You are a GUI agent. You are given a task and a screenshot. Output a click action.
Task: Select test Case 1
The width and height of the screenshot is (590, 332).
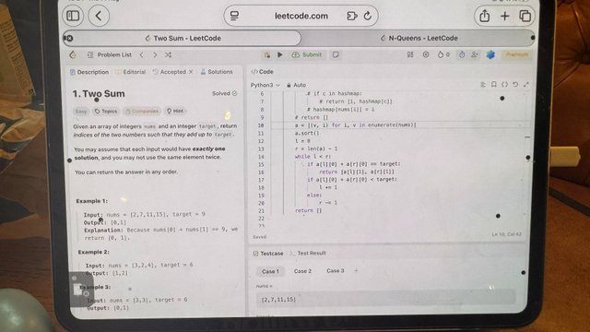pos(270,271)
